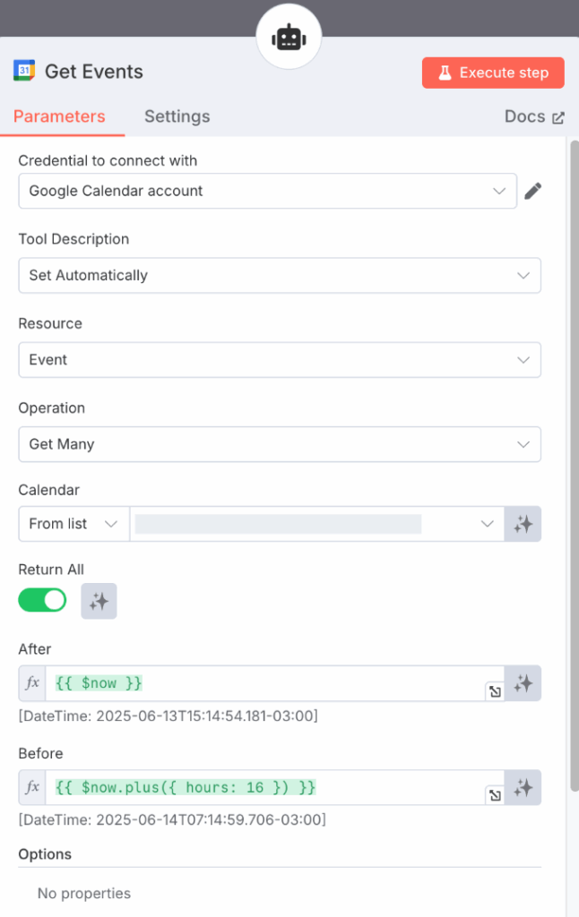This screenshot has height=917, width=579.
Task: Select the Parameters tab
Action: tap(59, 116)
